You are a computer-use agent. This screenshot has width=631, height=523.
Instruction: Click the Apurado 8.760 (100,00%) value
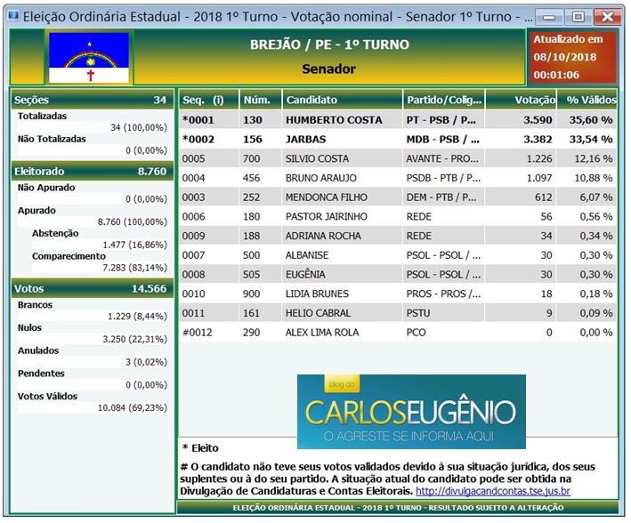tap(133, 221)
